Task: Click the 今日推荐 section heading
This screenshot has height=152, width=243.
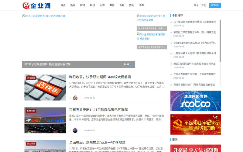Action: [177, 16]
